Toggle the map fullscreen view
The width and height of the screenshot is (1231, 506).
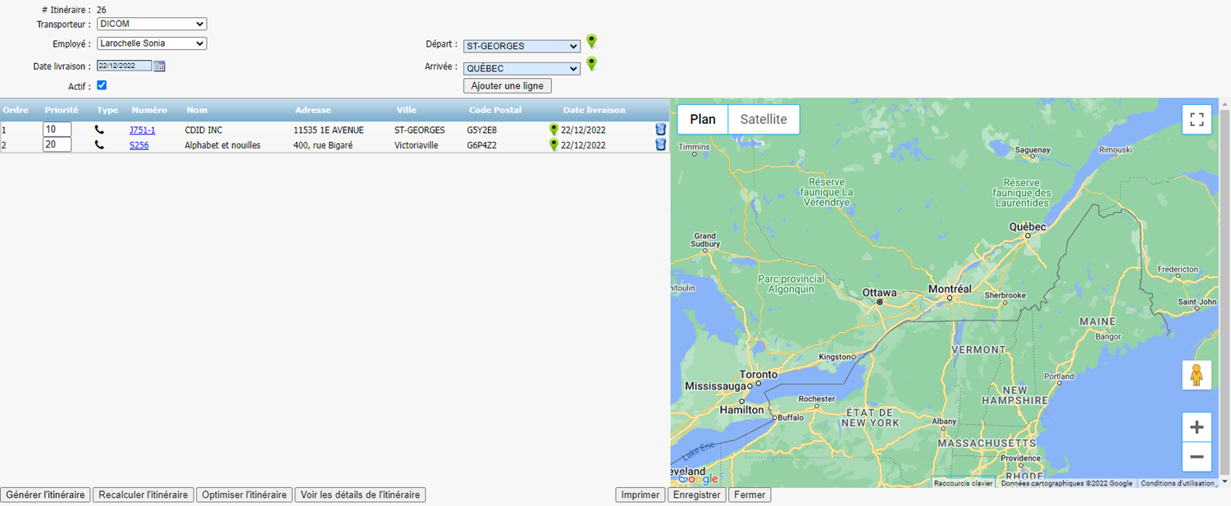(1197, 120)
